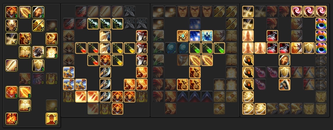Select the sword-crossed wooden round shield, level 3
333x130 pixels.
[x=38, y=12]
